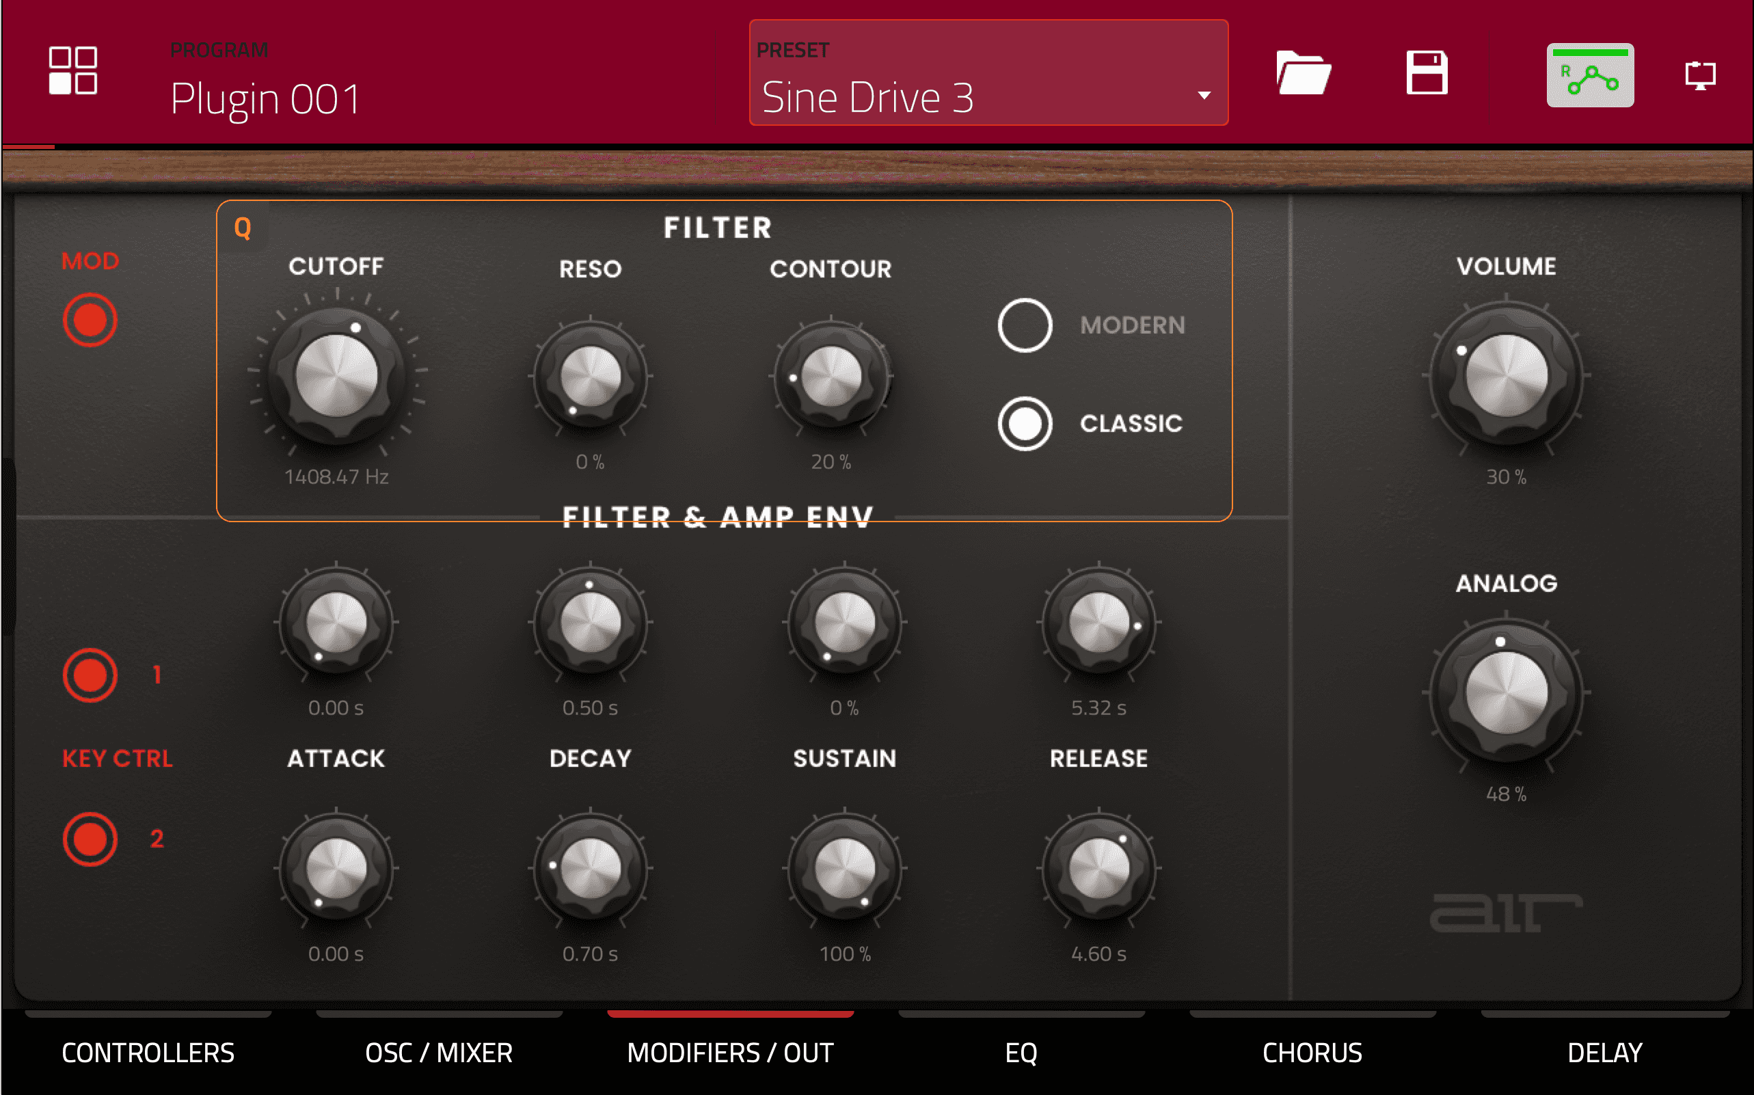The width and height of the screenshot is (1754, 1095).
Task: Click the orange Q icon in Filter
Action: [x=243, y=229]
